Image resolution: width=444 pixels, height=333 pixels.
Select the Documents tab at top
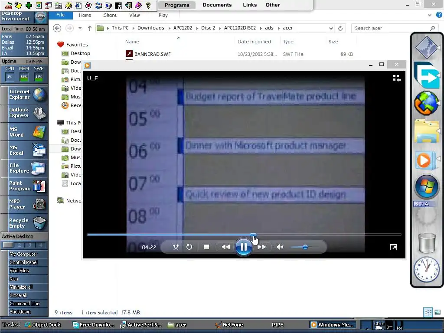(x=217, y=5)
